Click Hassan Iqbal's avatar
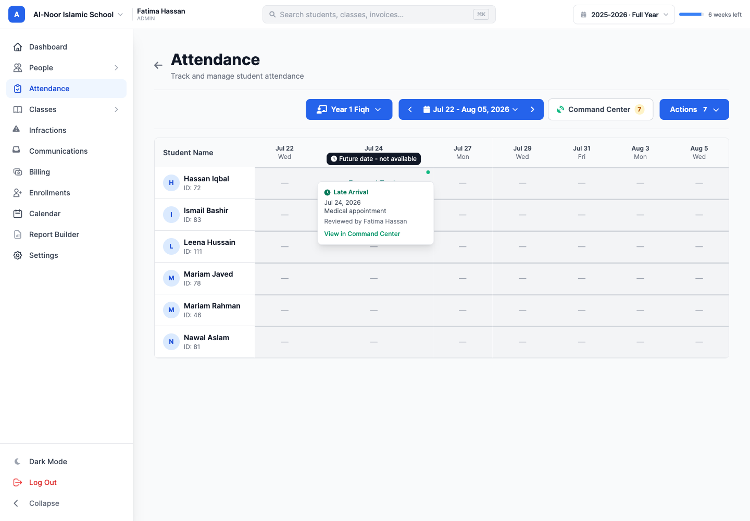 point(171,183)
